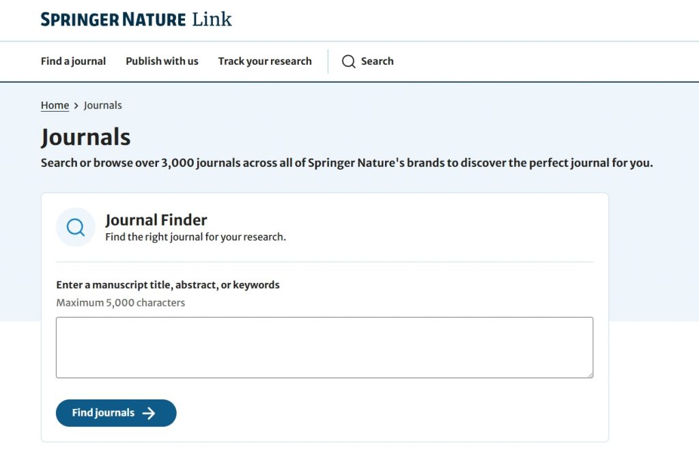Click the 'Enter a manuscript title' field label
The image size is (699, 458).
tap(168, 285)
